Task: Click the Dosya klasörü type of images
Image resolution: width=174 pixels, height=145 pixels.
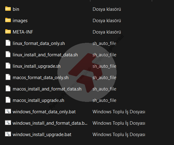Action: tap(107, 21)
